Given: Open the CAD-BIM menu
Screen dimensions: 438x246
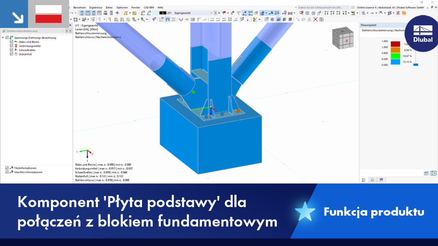Looking at the screenshot, I should pos(148,8).
